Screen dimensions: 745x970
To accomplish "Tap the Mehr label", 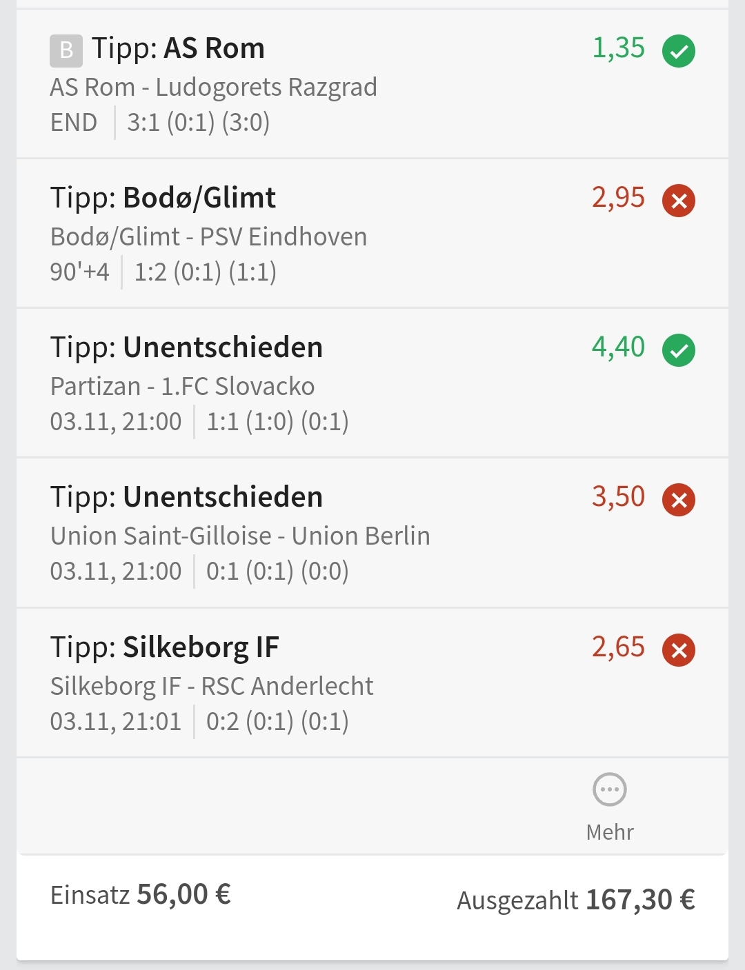I will (x=610, y=832).
